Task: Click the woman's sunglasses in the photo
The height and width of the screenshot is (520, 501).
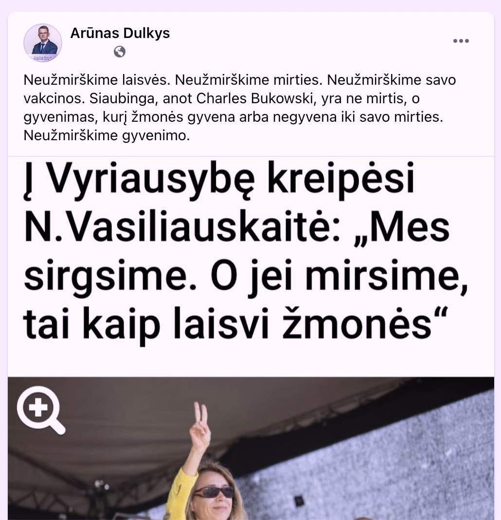Action: tap(213, 492)
